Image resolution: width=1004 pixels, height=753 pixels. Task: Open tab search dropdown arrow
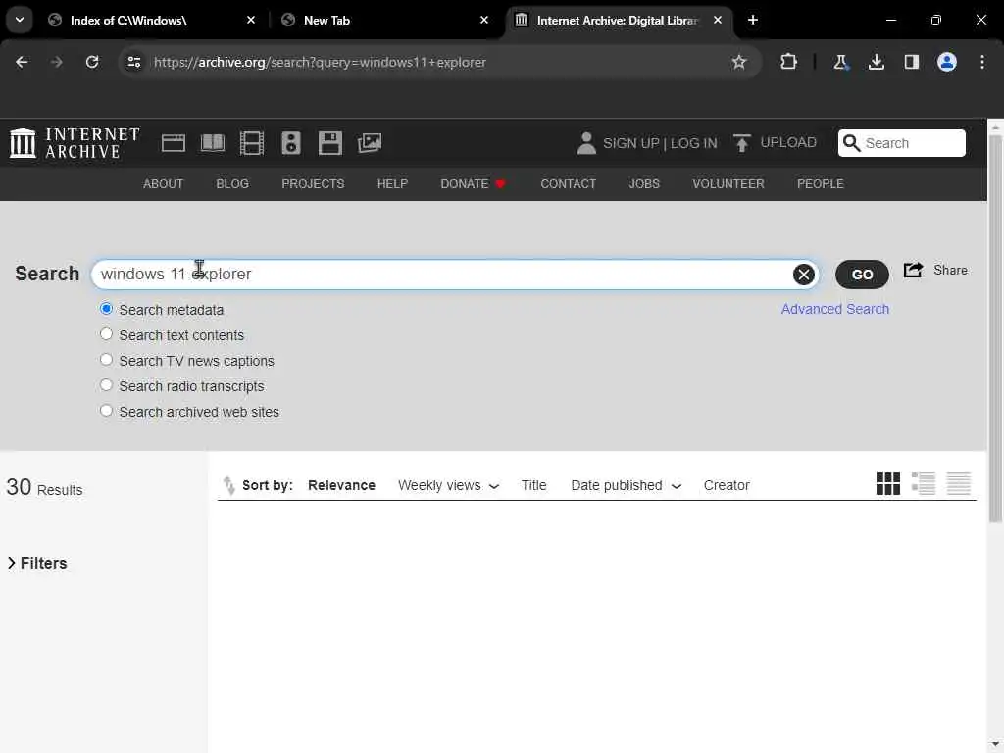[20, 20]
